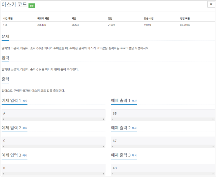
Task: Click the 입력 section heading
Action: (x=5, y=58)
